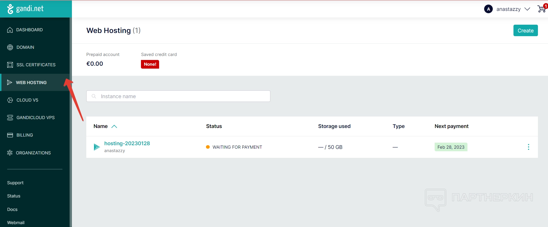548x227 pixels.
Task: Click the anastazzy user avatar
Action: [488, 9]
